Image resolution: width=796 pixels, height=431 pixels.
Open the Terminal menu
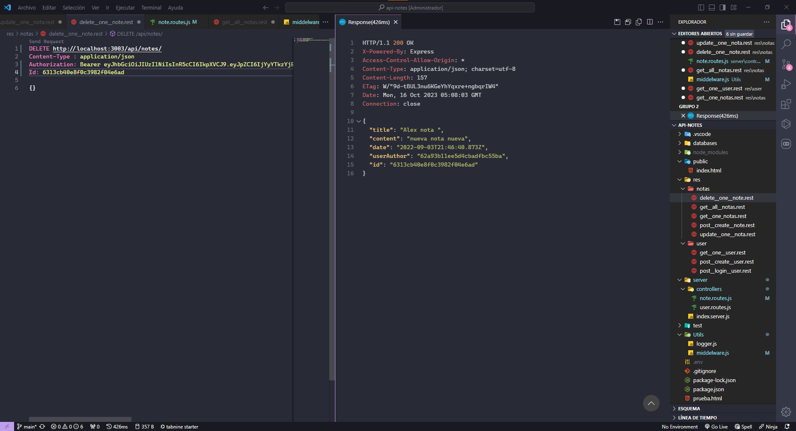click(x=151, y=7)
